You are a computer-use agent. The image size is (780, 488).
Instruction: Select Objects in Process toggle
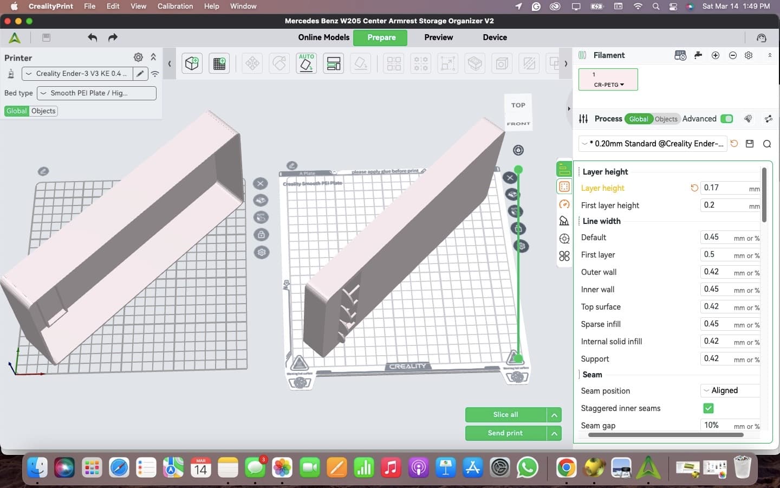666,119
